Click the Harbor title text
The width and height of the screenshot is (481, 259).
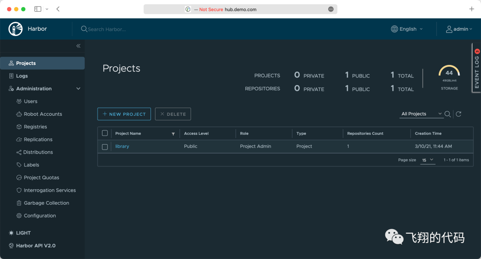click(x=37, y=29)
